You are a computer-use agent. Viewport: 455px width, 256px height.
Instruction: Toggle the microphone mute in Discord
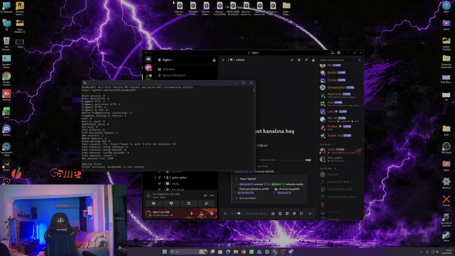[x=191, y=213]
